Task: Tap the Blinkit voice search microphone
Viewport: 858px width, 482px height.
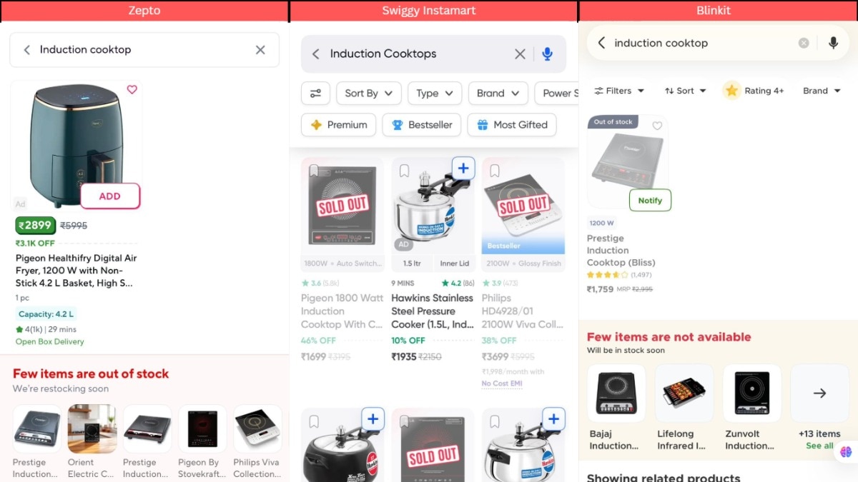Action: point(833,43)
